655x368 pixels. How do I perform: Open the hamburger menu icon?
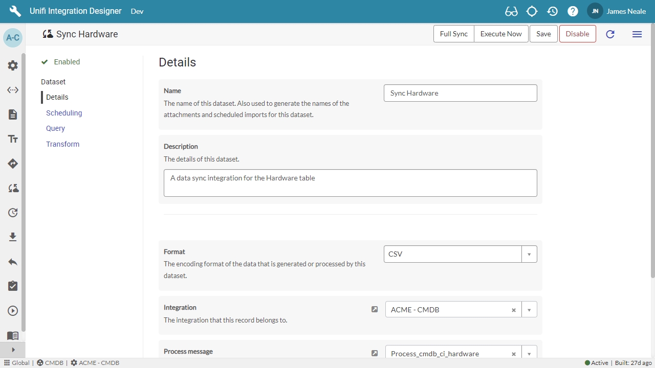tap(637, 34)
